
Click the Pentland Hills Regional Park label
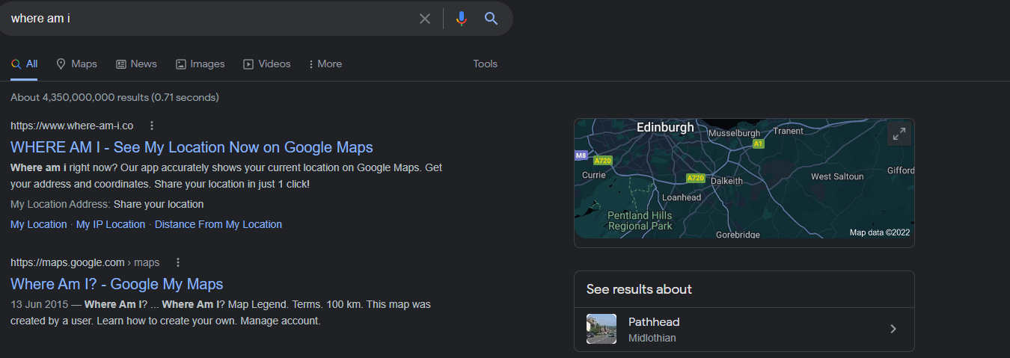(640, 220)
